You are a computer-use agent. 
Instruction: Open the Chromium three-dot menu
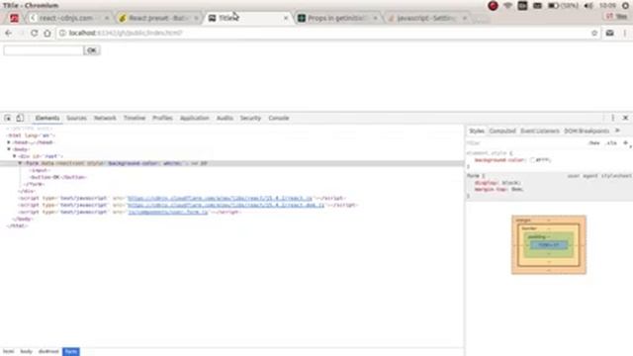(x=624, y=33)
